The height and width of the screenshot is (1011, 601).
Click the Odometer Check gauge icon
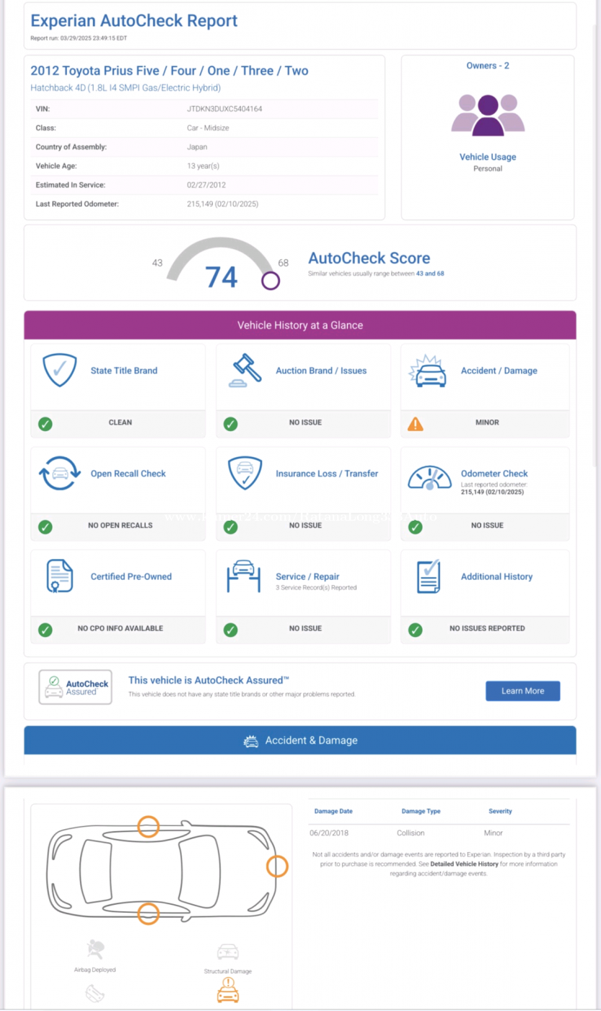tap(430, 477)
